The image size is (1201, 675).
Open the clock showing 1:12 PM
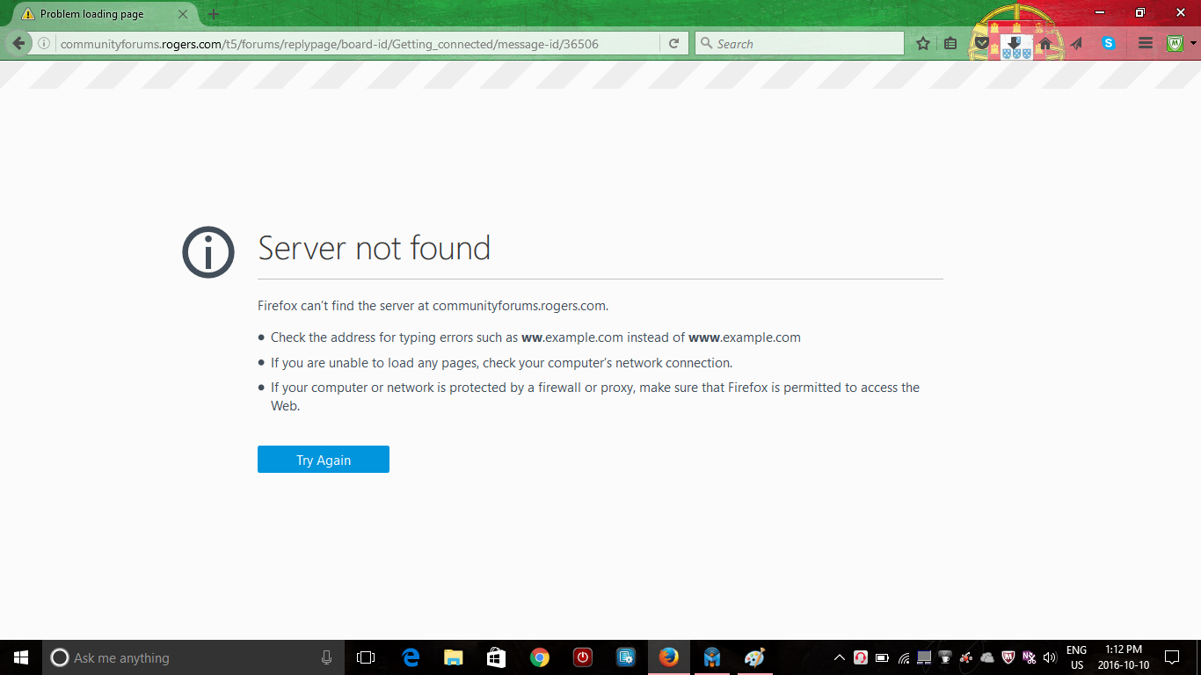[x=1123, y=657]
